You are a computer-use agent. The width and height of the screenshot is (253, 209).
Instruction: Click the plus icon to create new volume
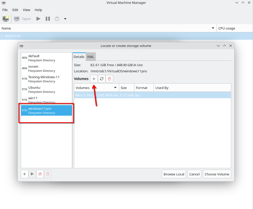click(94, 79)
